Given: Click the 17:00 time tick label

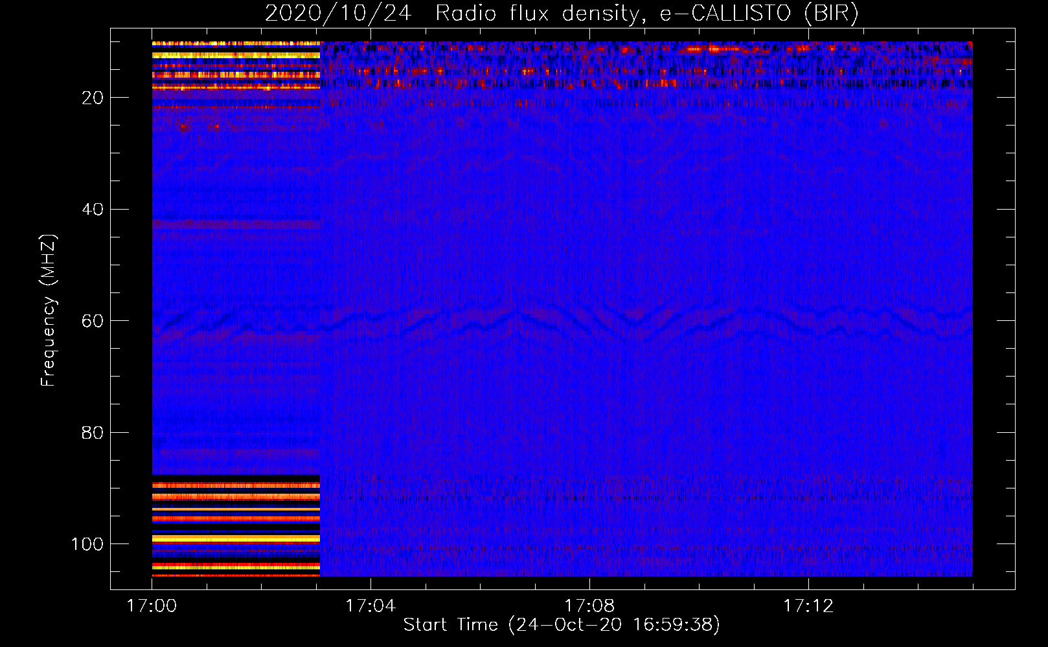Looking at the screenshot, I should pyautogui.click(x=152, y=606).
